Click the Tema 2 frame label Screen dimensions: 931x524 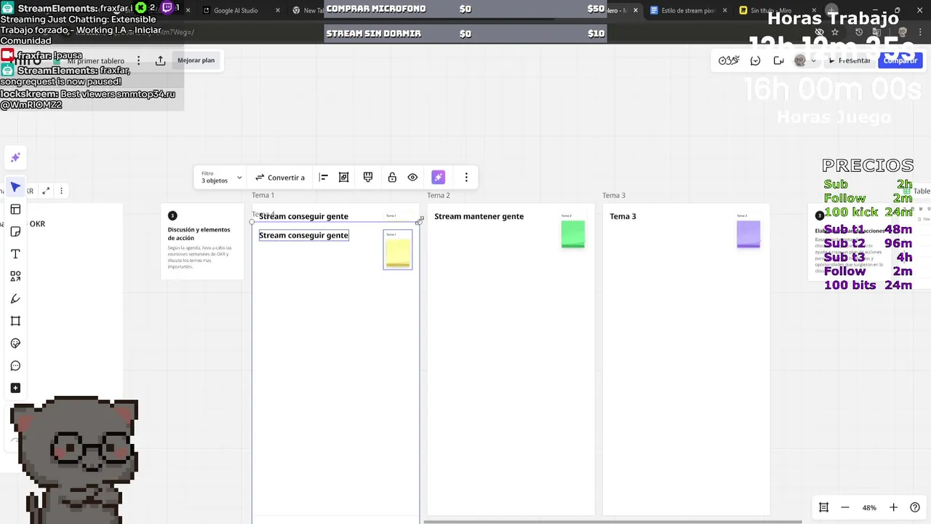coord(438,195)
